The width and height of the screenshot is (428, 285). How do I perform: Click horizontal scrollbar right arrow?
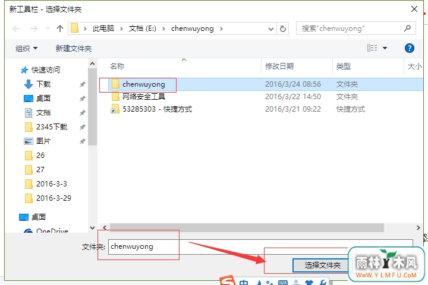pyautogui.click(x=418, y=227)
